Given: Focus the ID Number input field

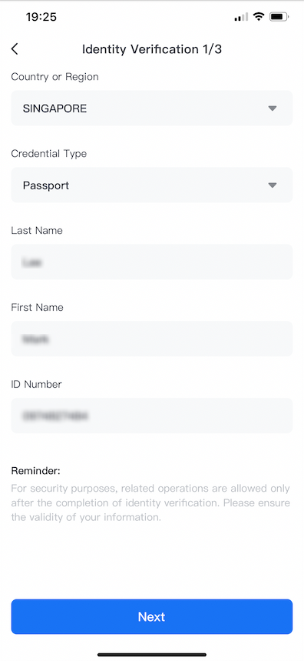Looking at the screenshot, I should [152, 416].
